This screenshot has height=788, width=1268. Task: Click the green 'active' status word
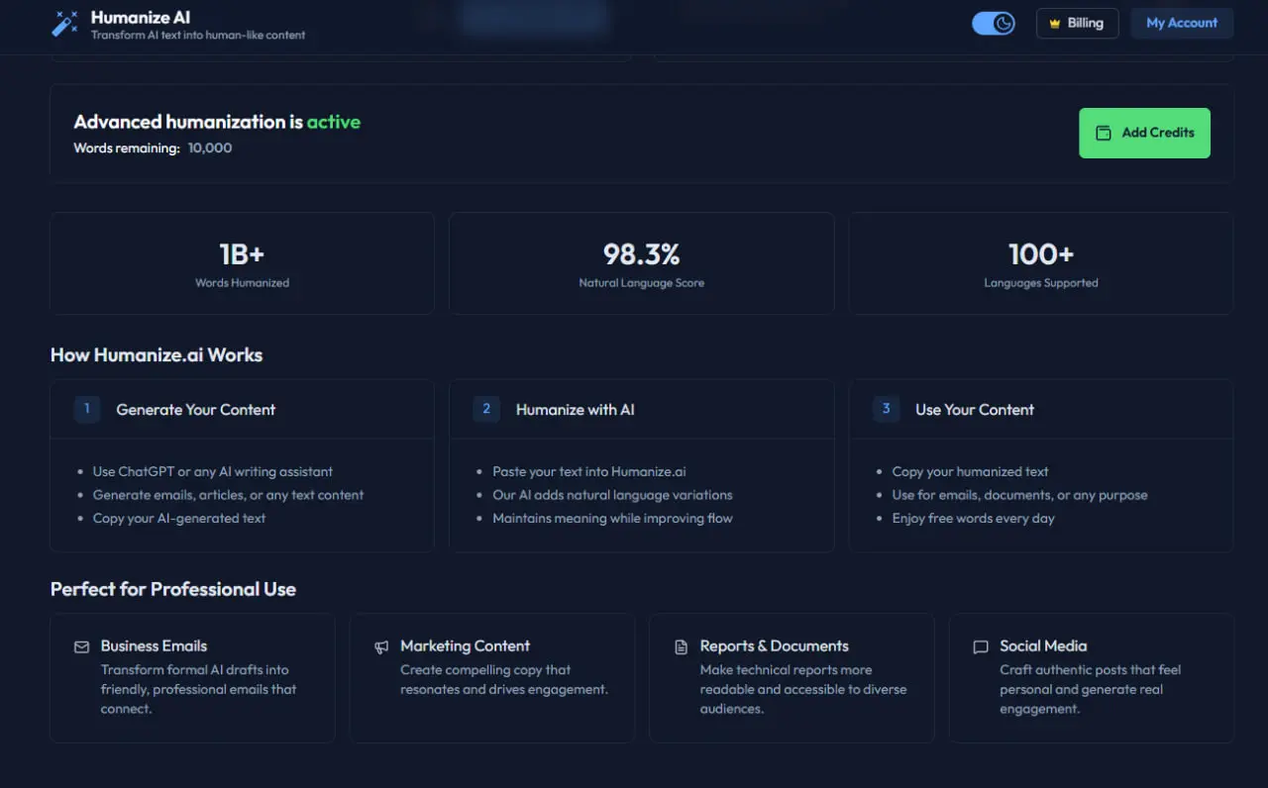coord(334,122)
